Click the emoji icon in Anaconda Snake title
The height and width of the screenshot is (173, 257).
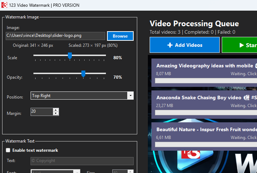[246, 97]
